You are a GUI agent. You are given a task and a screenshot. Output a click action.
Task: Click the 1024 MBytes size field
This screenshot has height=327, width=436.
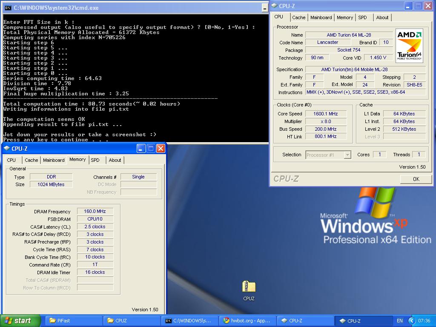(x=51, y=184)
